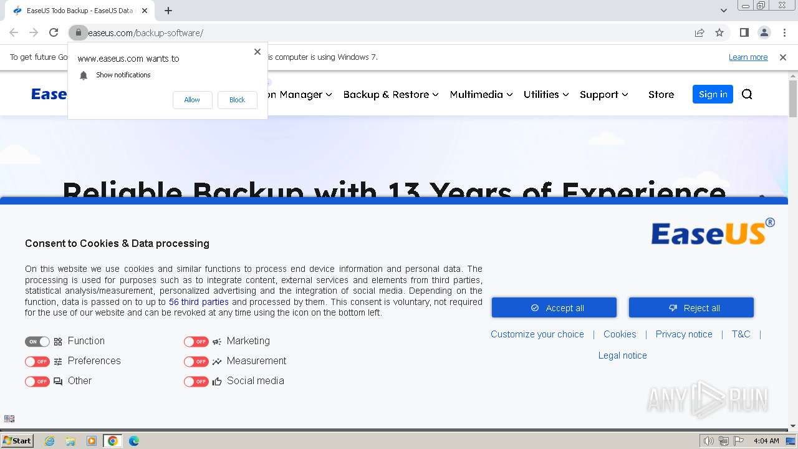The image size is (798, 449).
Task: Open the Legal notice link
Action: pyautogui.click(x=623, y=355)
